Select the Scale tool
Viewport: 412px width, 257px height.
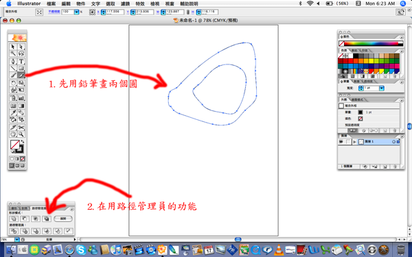(21, 83)
